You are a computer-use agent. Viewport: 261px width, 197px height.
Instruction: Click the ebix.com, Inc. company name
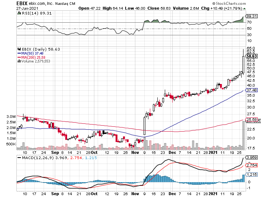click(41, 3)
